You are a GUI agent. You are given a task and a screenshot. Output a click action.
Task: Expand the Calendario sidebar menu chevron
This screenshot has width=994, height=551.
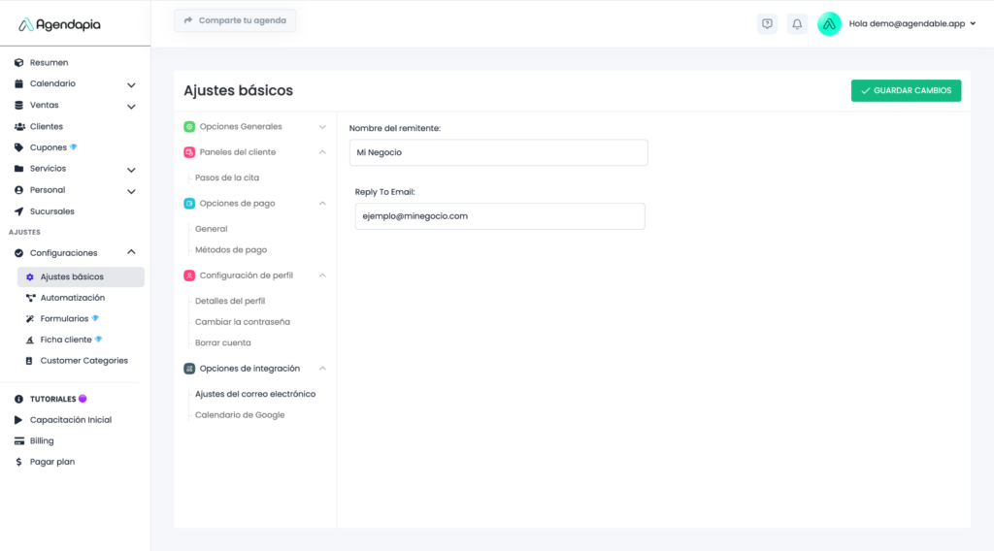131,84
